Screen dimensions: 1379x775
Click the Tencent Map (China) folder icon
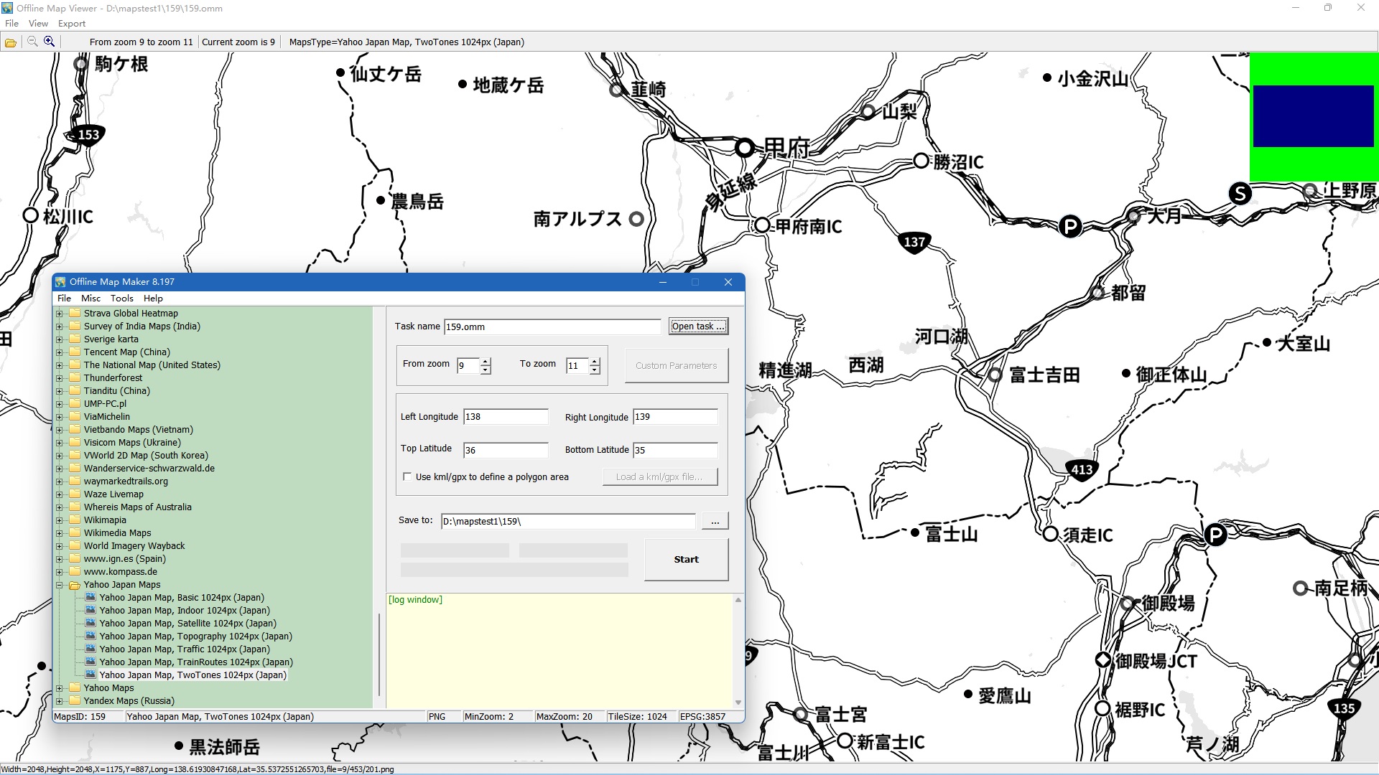pos(75,352)
